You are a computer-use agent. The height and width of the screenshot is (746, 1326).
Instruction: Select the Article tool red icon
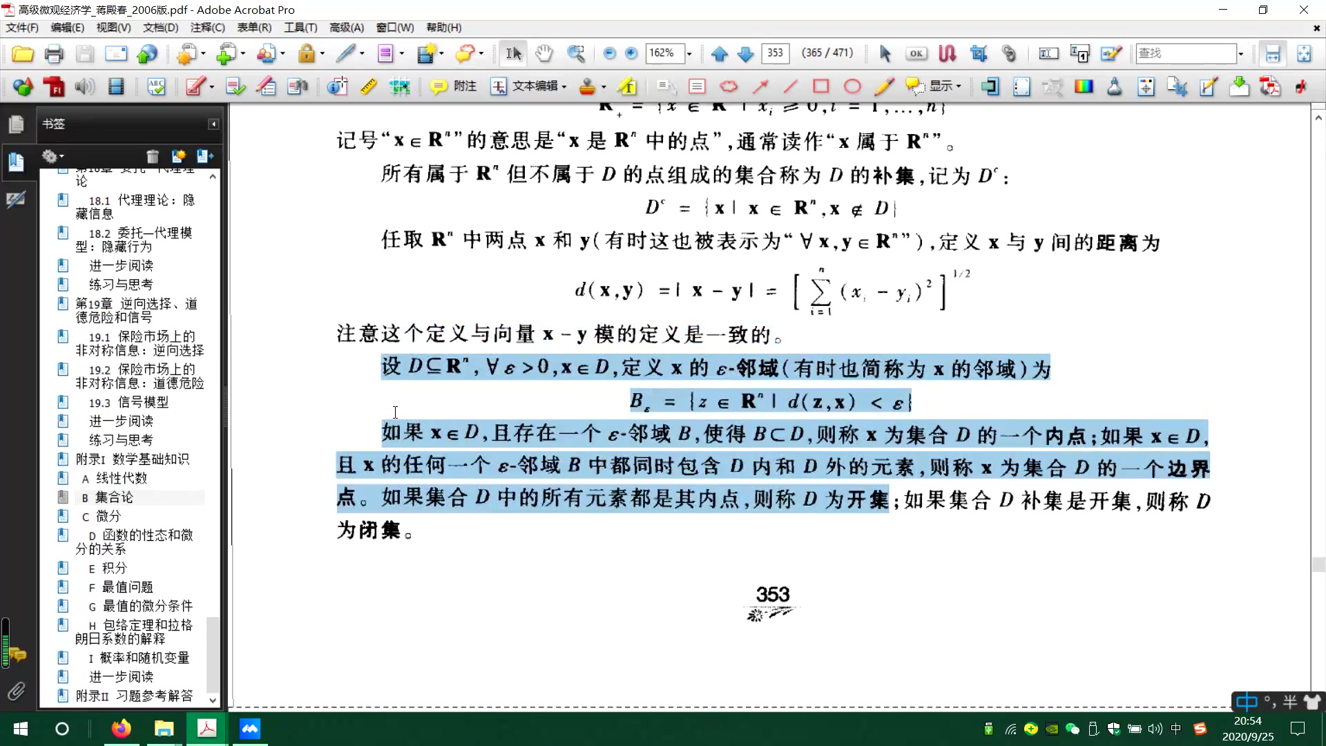(947, 54)
